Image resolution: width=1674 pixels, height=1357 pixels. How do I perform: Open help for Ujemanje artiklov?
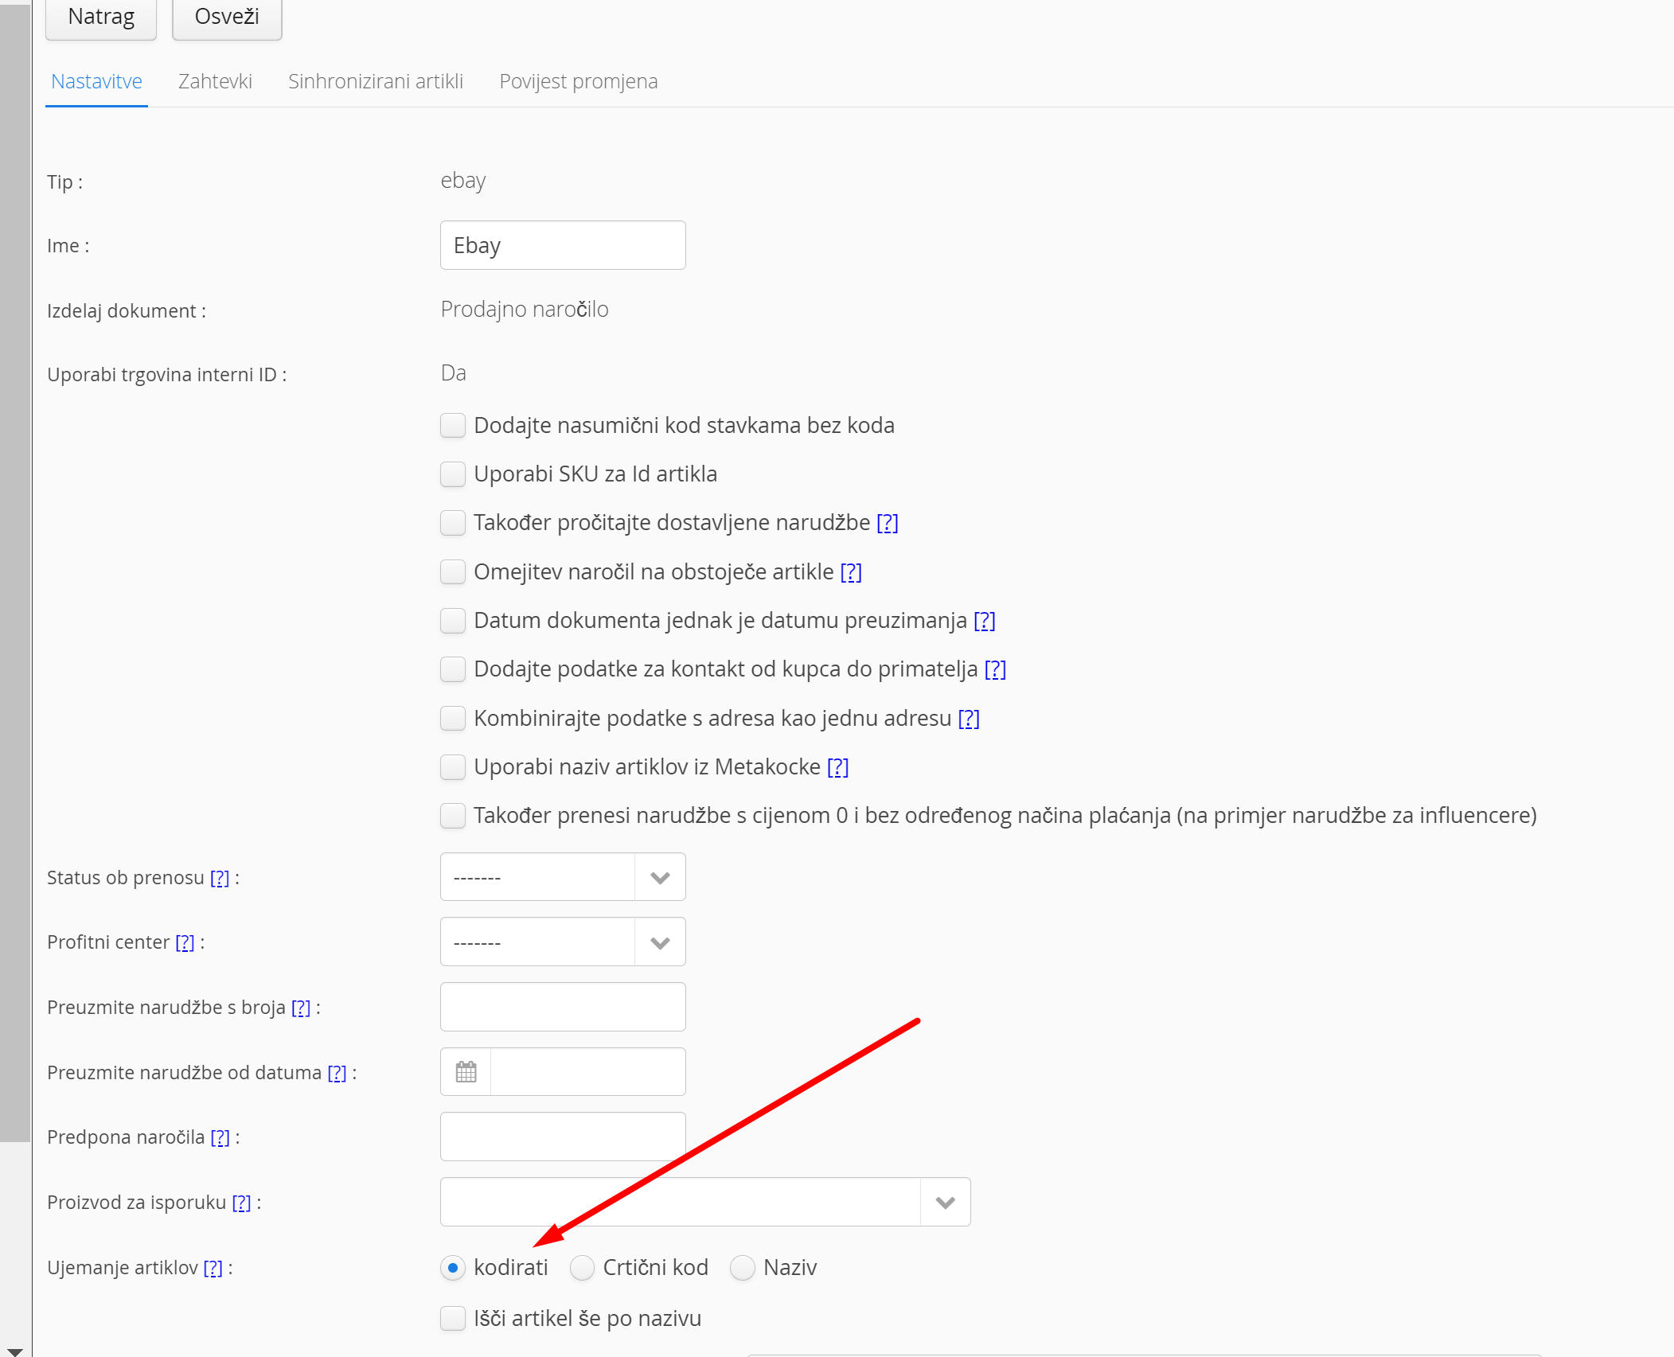coord(213,1268)
